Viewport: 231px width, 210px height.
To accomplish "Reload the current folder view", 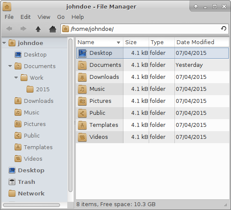I will (x=223, y=28).
